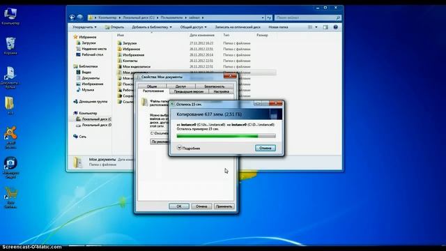Image resolution: width=446 pixels, height=251 pixels.
Task: Select the Расположение tab
Action: 153,91
